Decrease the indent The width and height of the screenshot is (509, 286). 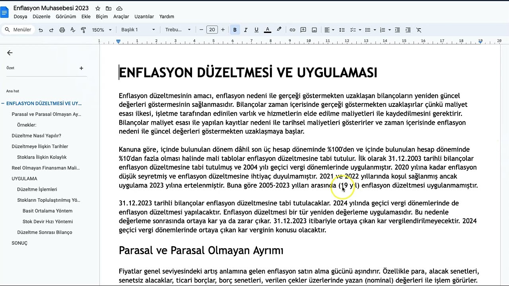click(x=397, y=30)
